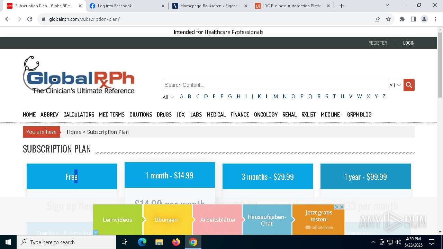Open the LABS menu item

pyautogui.click(x=196, y=114)
